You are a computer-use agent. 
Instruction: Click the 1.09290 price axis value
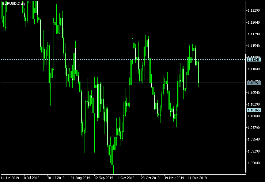(254, 151)
